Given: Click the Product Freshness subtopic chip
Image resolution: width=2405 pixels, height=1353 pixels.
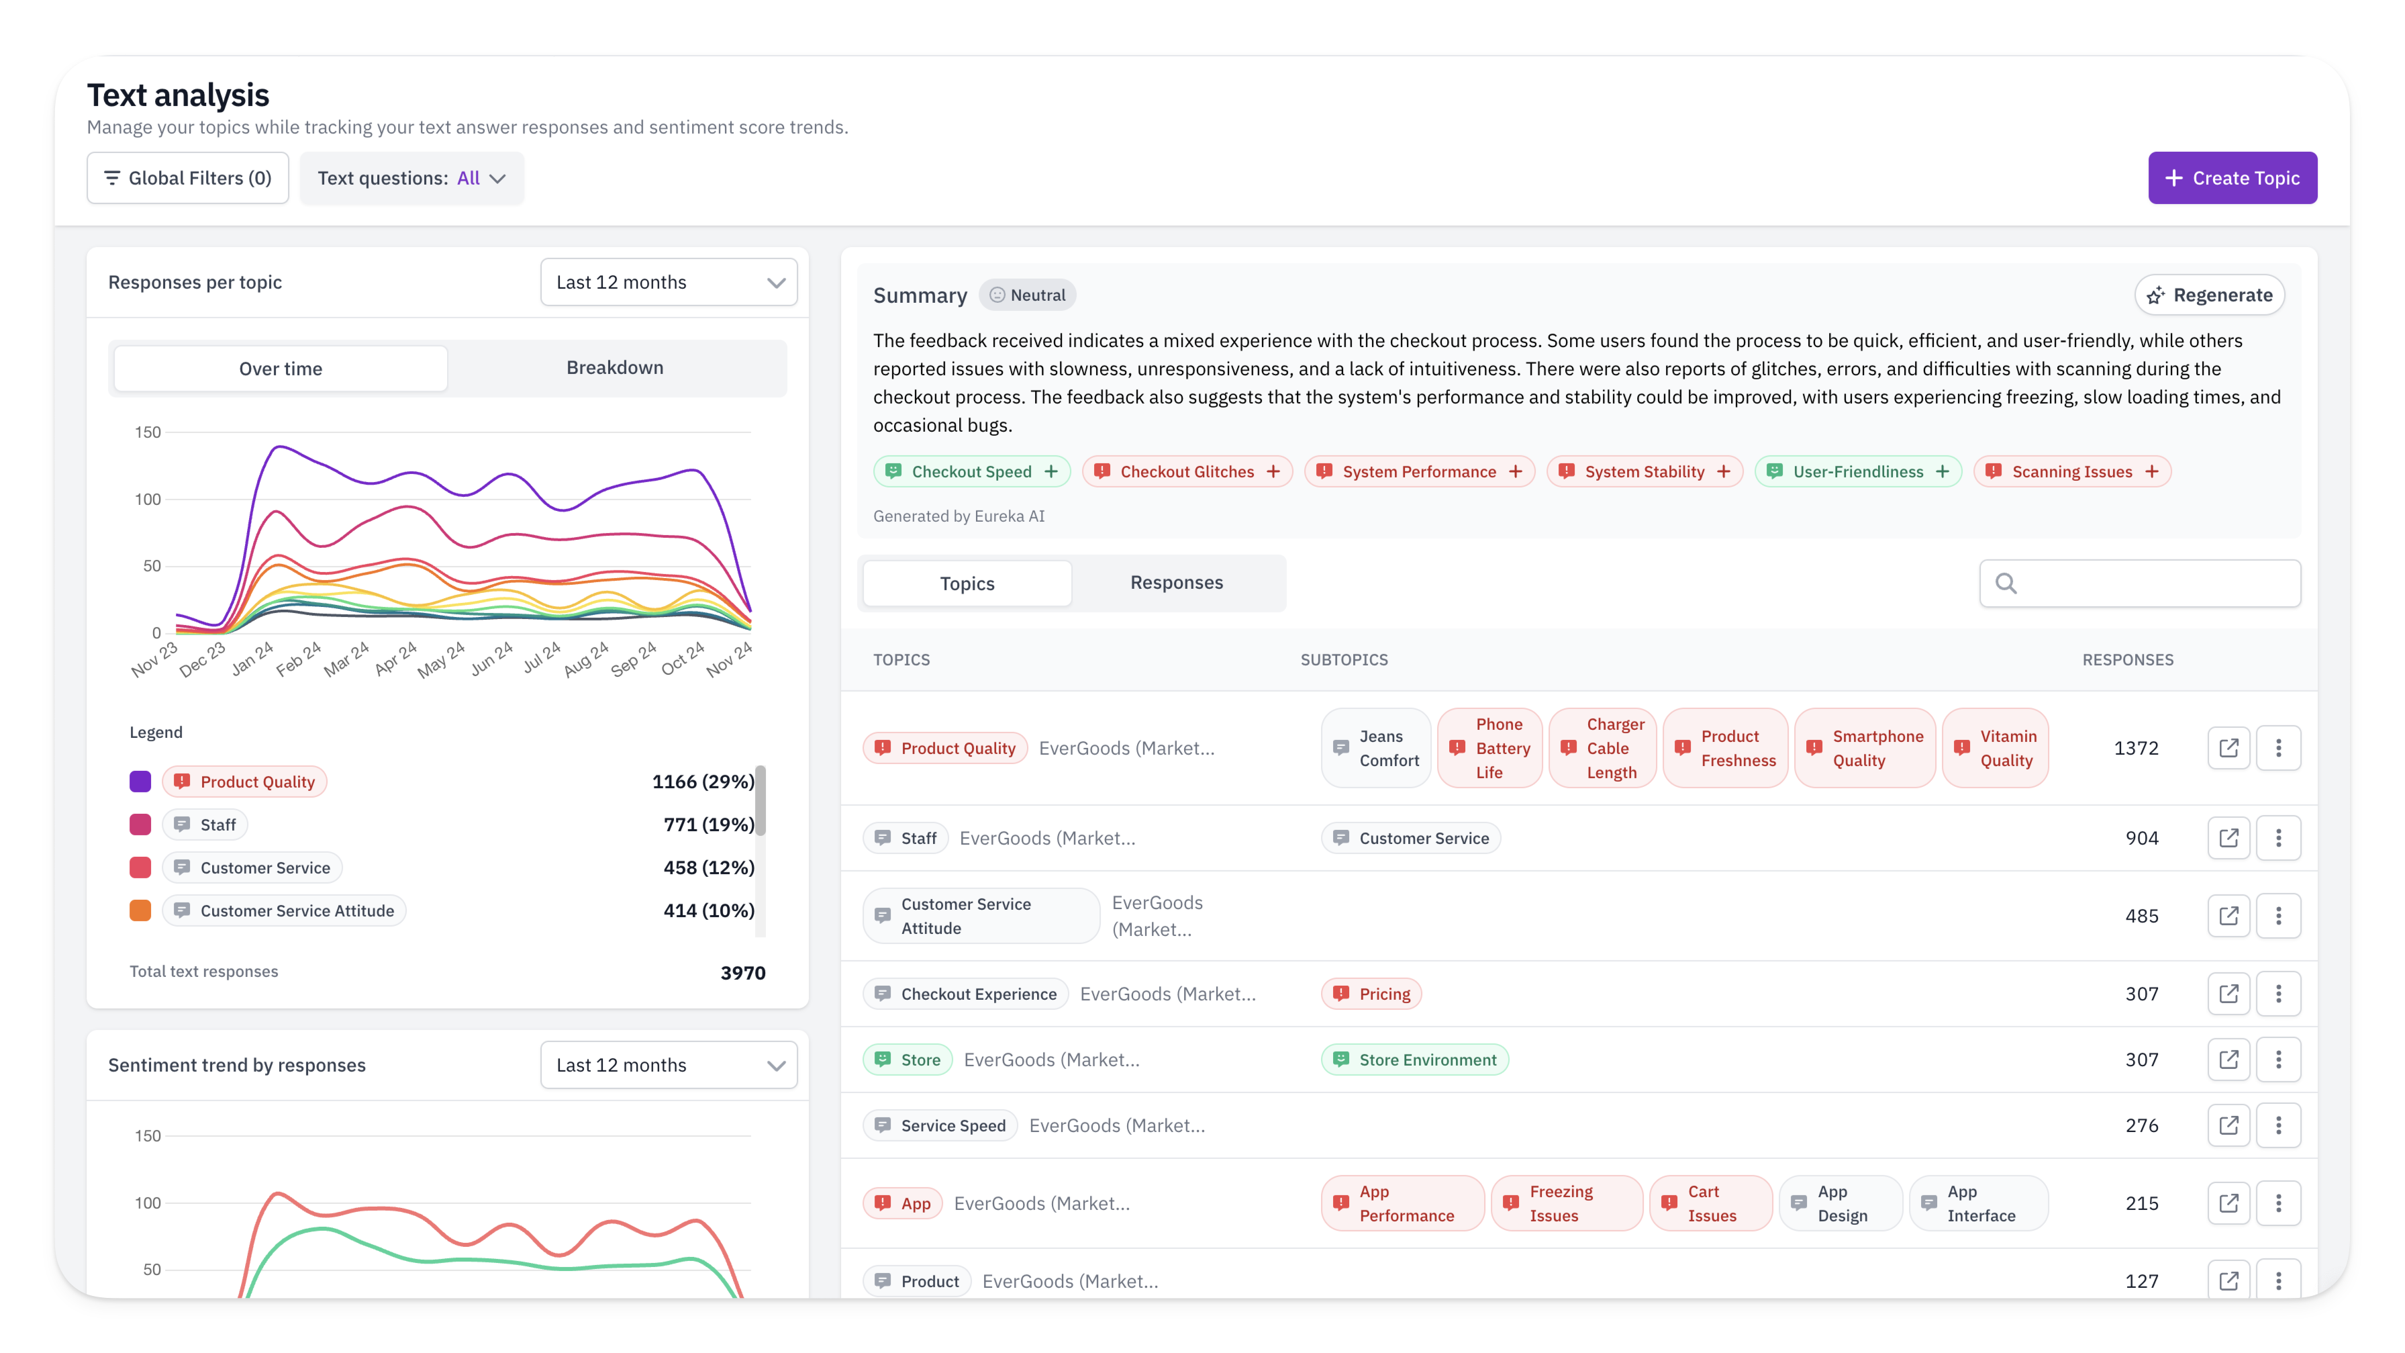Looking at the screenshot, I should point(1725,748).
